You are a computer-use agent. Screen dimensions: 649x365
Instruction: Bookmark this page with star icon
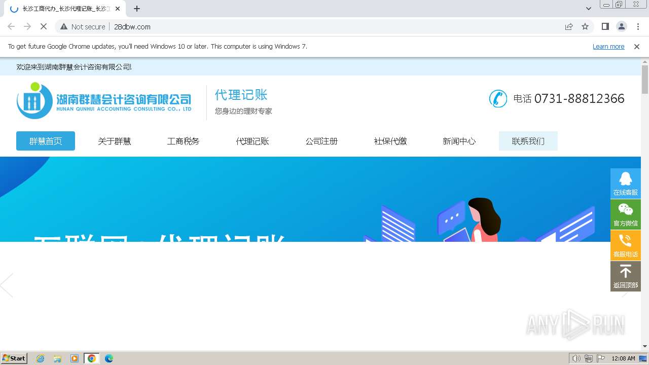coord(585,26)
